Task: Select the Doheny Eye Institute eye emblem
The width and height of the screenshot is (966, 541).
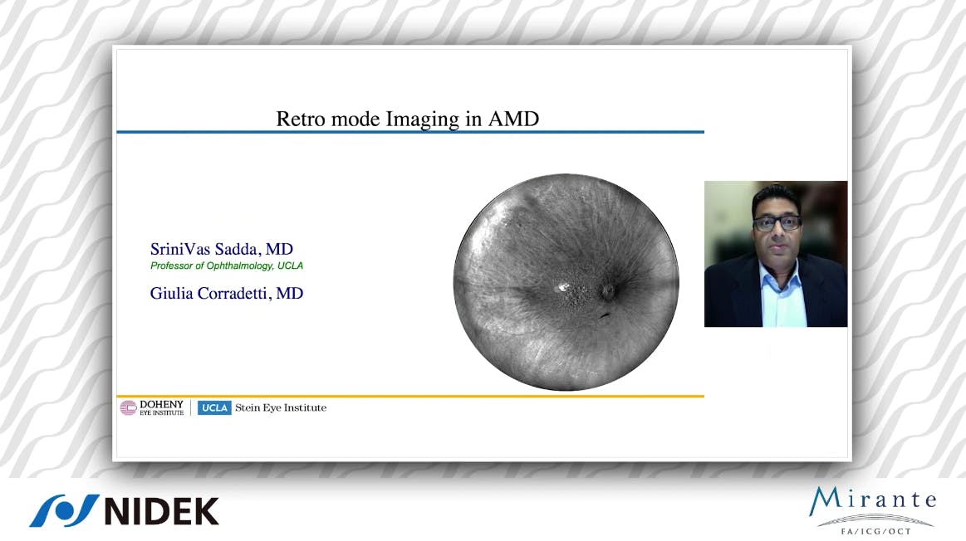Action: [130, 407]
